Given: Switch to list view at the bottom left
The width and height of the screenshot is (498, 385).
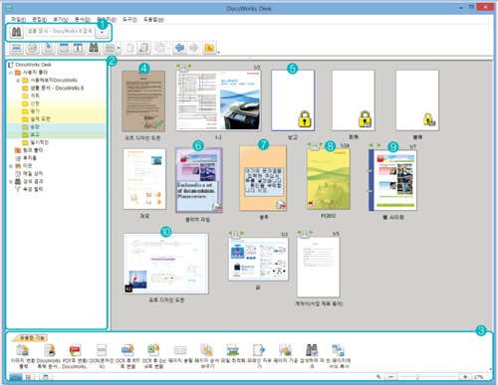Looking at the screenshot, I should [x=28, y=377].
